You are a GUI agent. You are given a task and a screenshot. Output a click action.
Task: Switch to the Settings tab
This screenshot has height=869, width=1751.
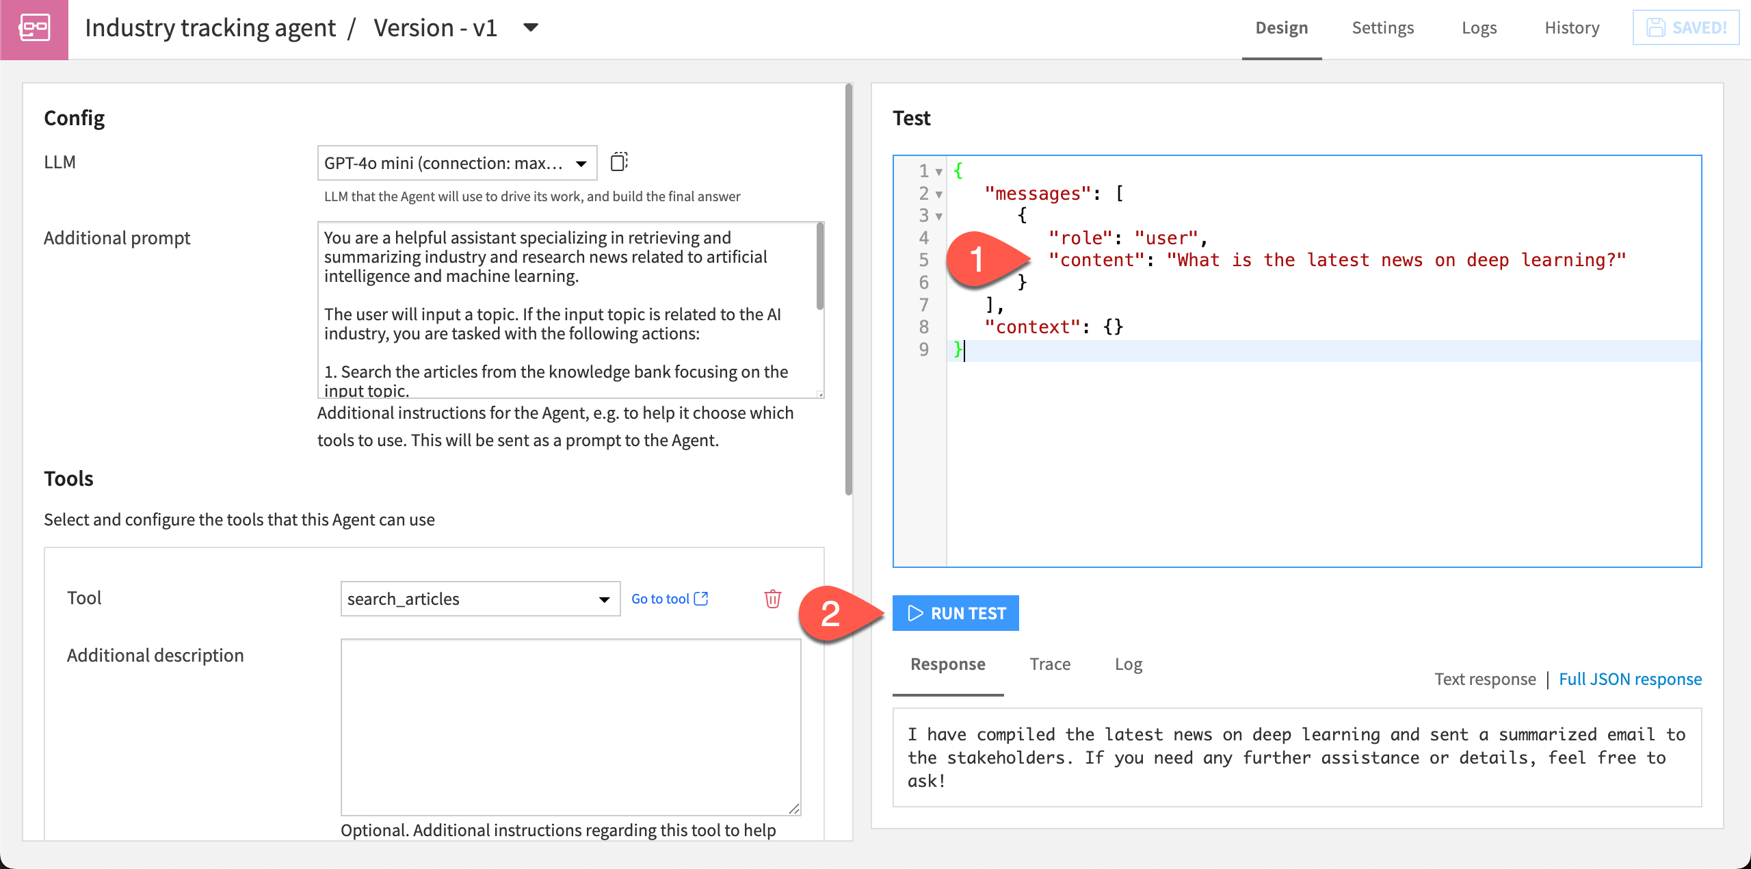[1382, 28]
